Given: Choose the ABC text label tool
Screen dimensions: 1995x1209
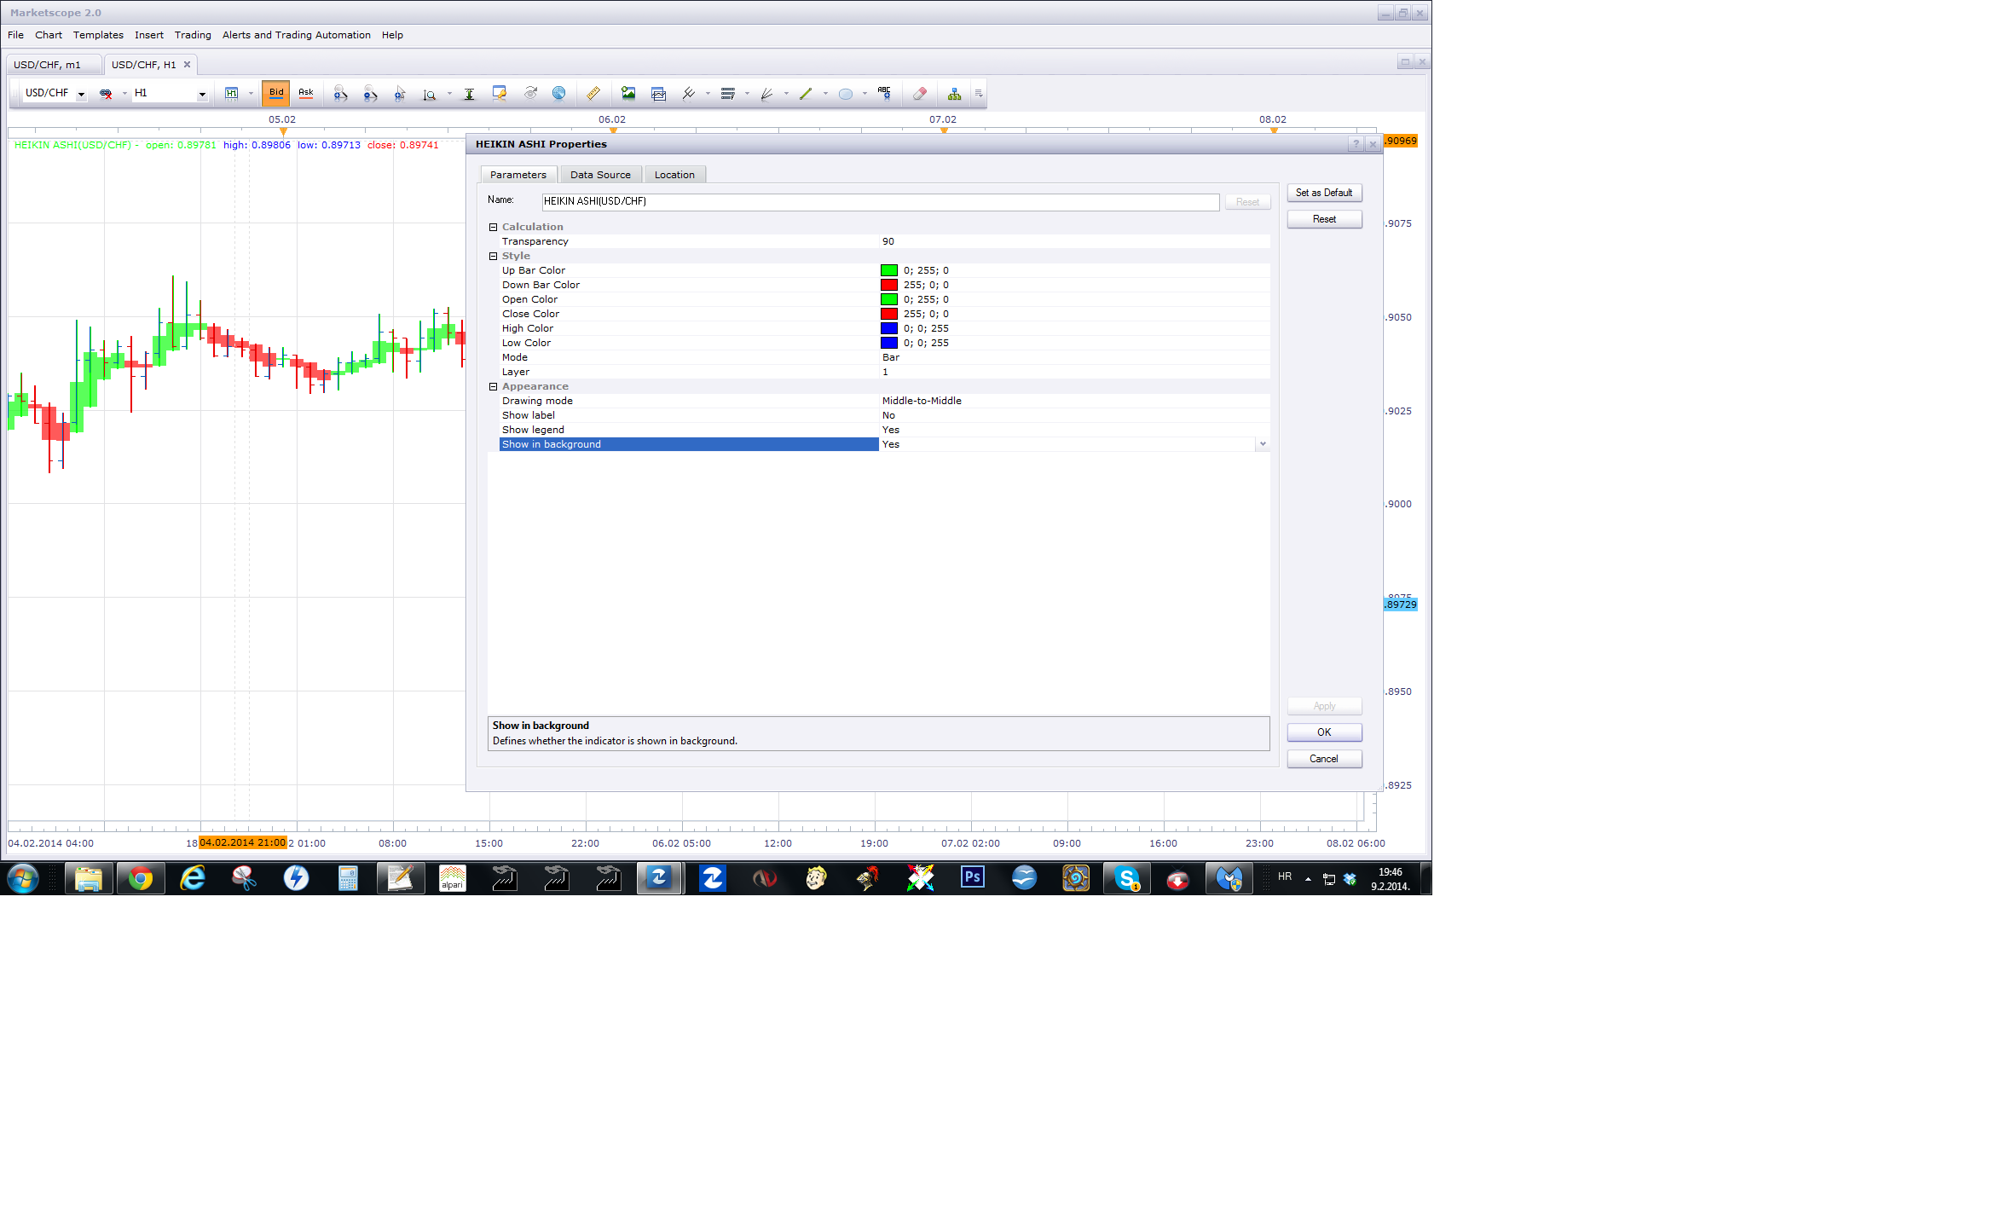Looking at the screenshot, I should (x=884, y=94).
